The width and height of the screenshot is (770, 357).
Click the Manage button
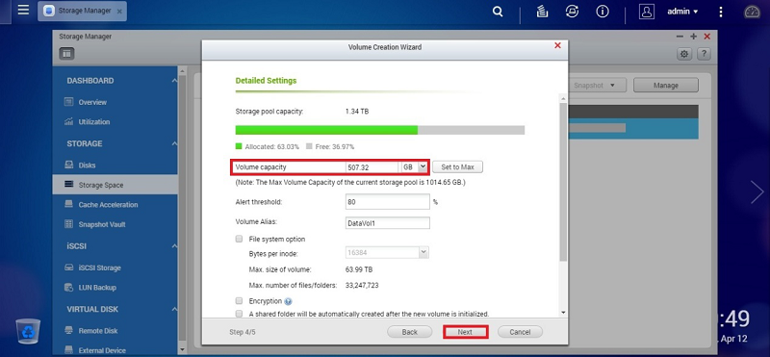[665, 85]
